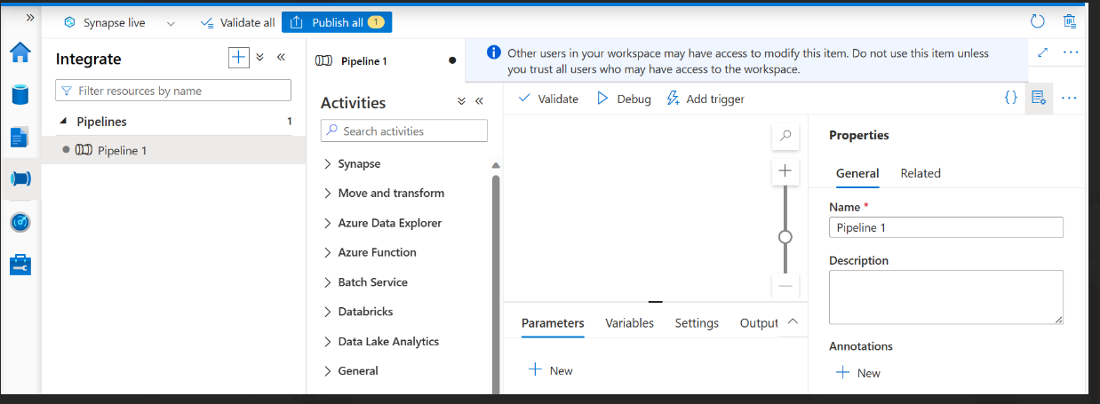The image size is (1100, 404).
Task: Select the Related properties tab
Action: pos(921,173)
